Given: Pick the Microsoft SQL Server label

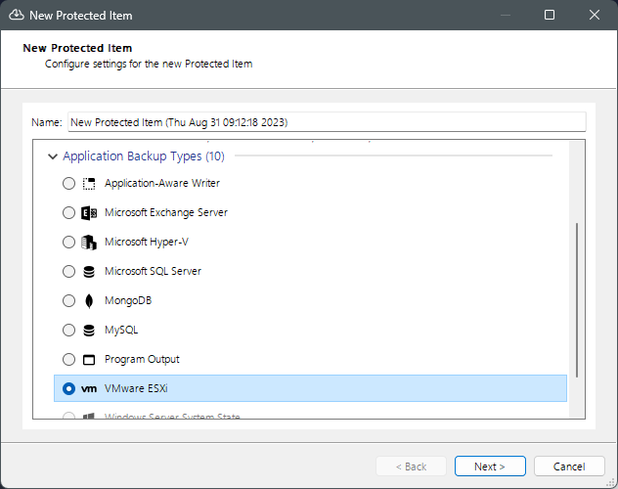Looking at the screenshot, I should [153, 271].
